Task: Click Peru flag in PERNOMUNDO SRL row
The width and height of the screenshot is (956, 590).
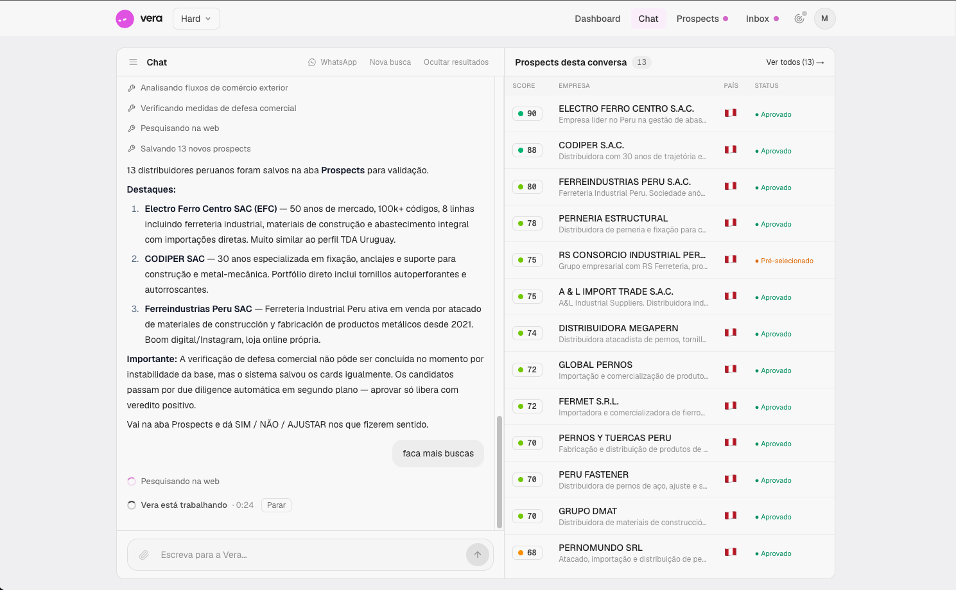Action: click(731, 552)
